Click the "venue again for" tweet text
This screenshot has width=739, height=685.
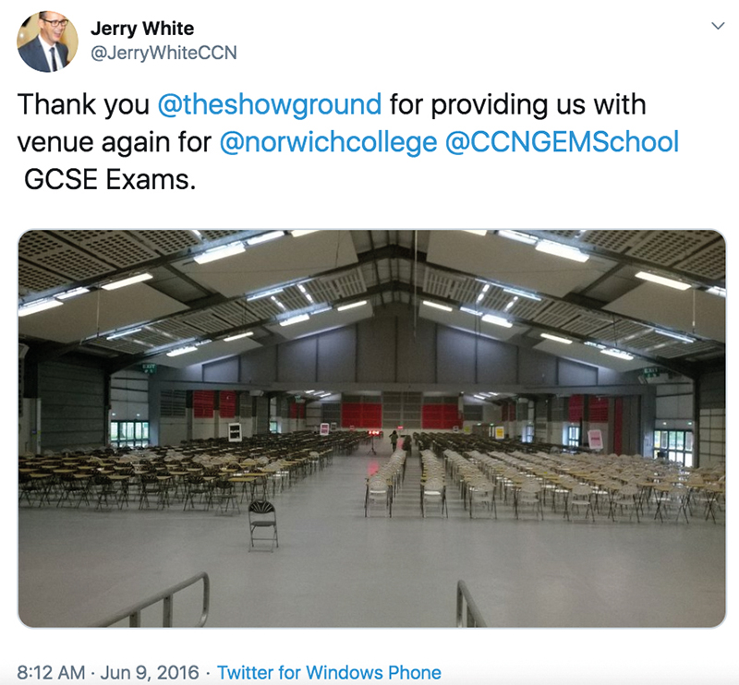114,142
